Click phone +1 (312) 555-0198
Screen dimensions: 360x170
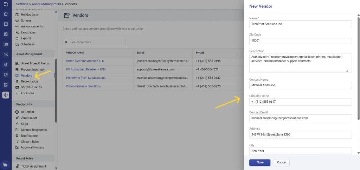[208, 61]
